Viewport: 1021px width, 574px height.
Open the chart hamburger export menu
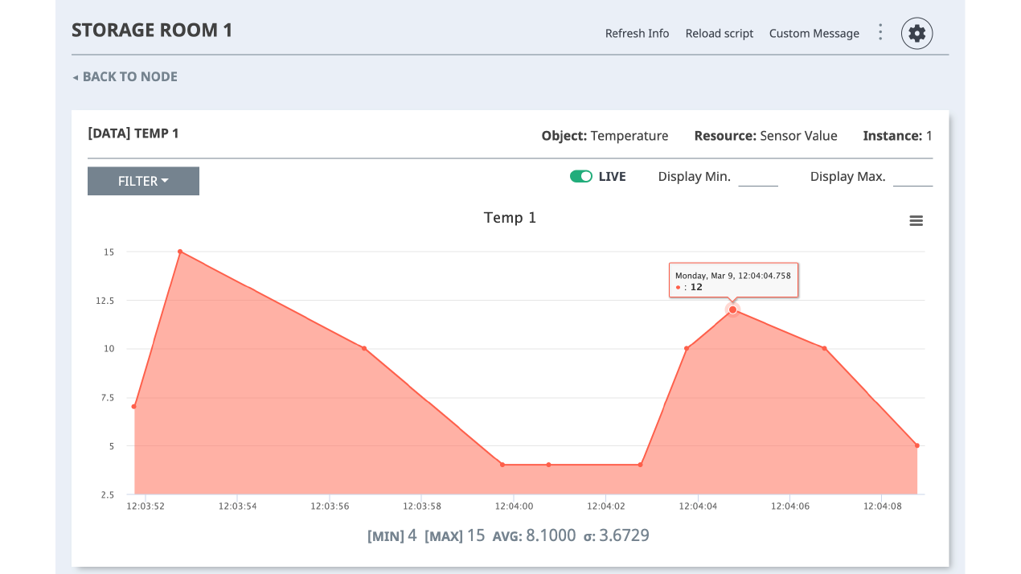pos(916,220)
